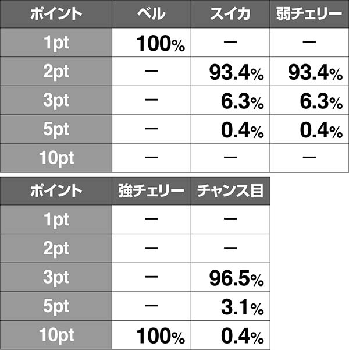The height and width of the screenshot is (350, 349).
Task: Select the 93.4% value in 弱チェリー column
Action: click(x=315, y=72)
